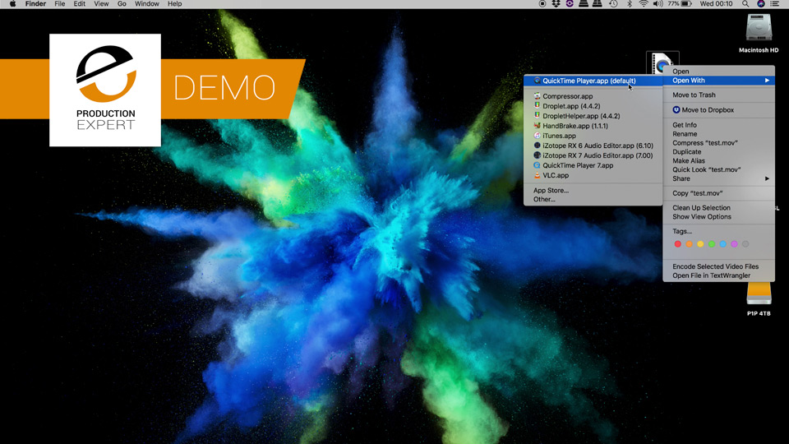Apply the gray tag color
789x444 pixels.
point(745,244)
